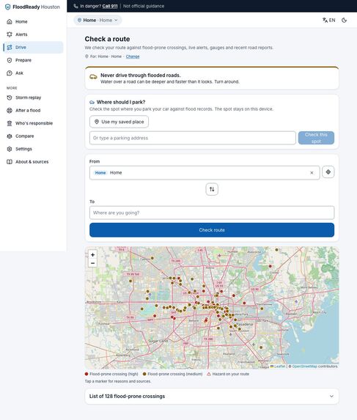Click the From field with Home tag
The image size is (357, 420).
tap(205, 173)
